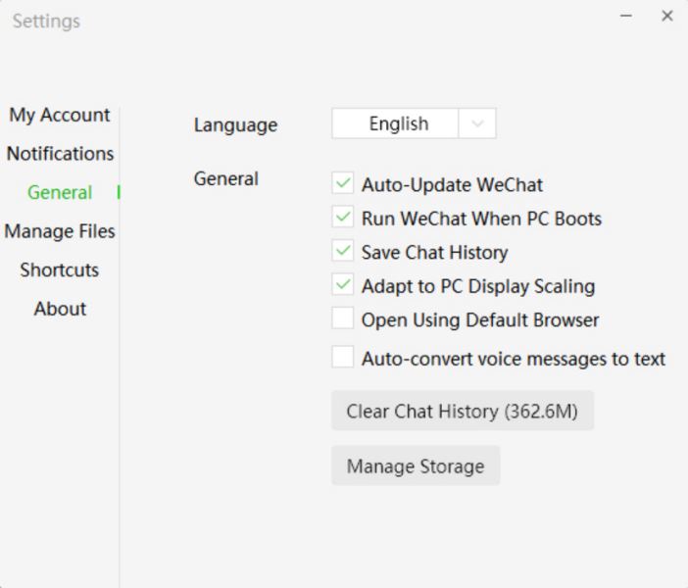Untick Adapt to PC Display Scaling
The width and height of the screenshot is (688, 588).
(x=343, y=286)
